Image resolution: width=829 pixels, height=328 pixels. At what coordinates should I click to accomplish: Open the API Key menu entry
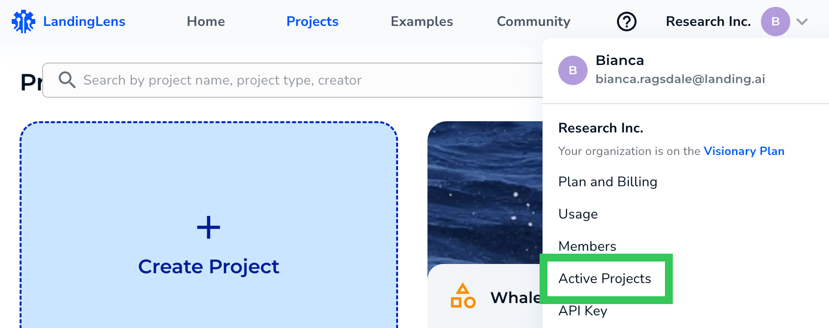tap(583, 311)
